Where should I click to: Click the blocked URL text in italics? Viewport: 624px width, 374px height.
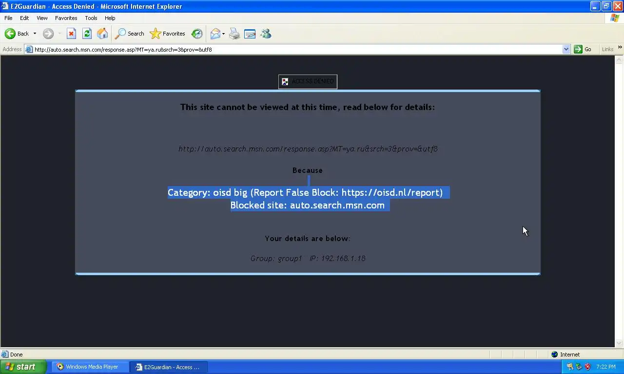pyautogui.click(x=308, y=149)
